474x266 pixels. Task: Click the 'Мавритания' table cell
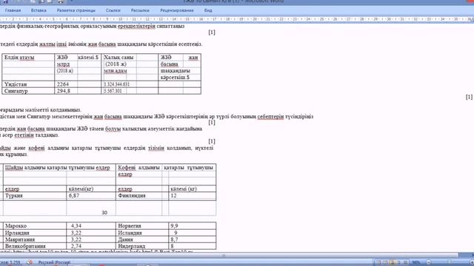point(35,239)
